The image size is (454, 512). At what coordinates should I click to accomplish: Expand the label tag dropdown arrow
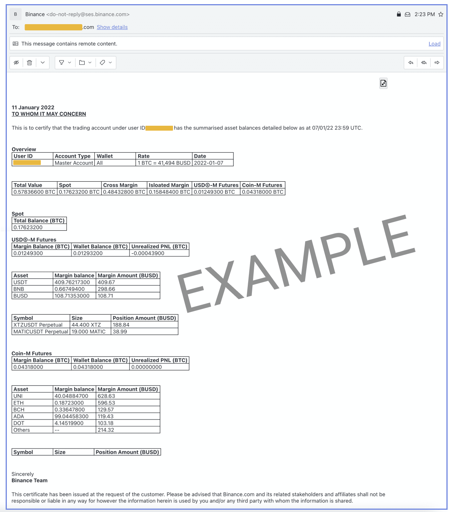point(110,63)
